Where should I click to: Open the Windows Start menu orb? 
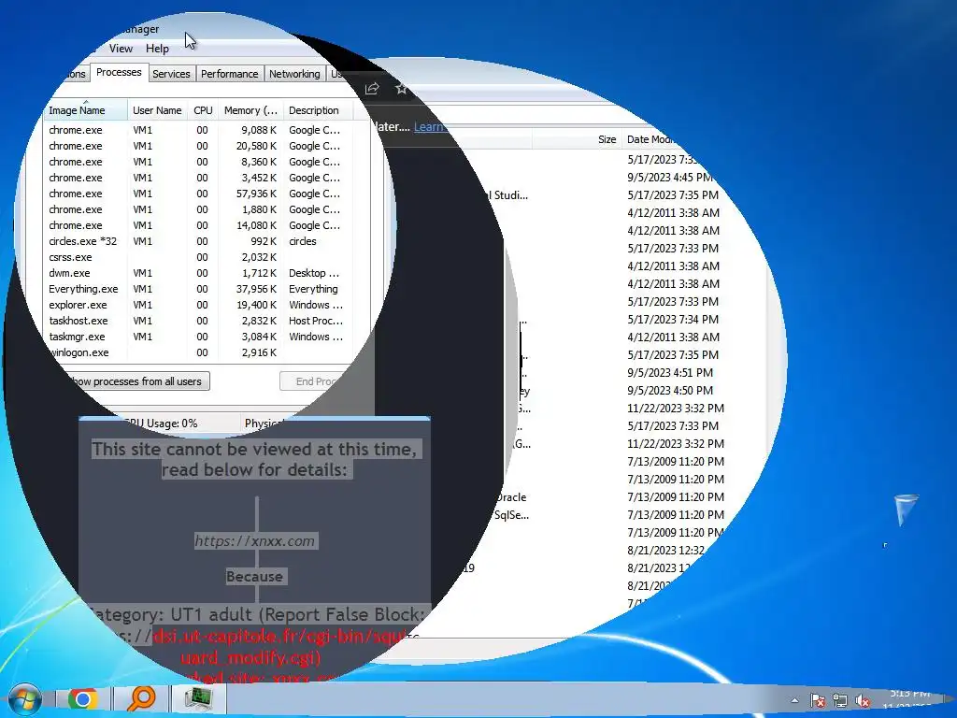click(x=24, y=699)
